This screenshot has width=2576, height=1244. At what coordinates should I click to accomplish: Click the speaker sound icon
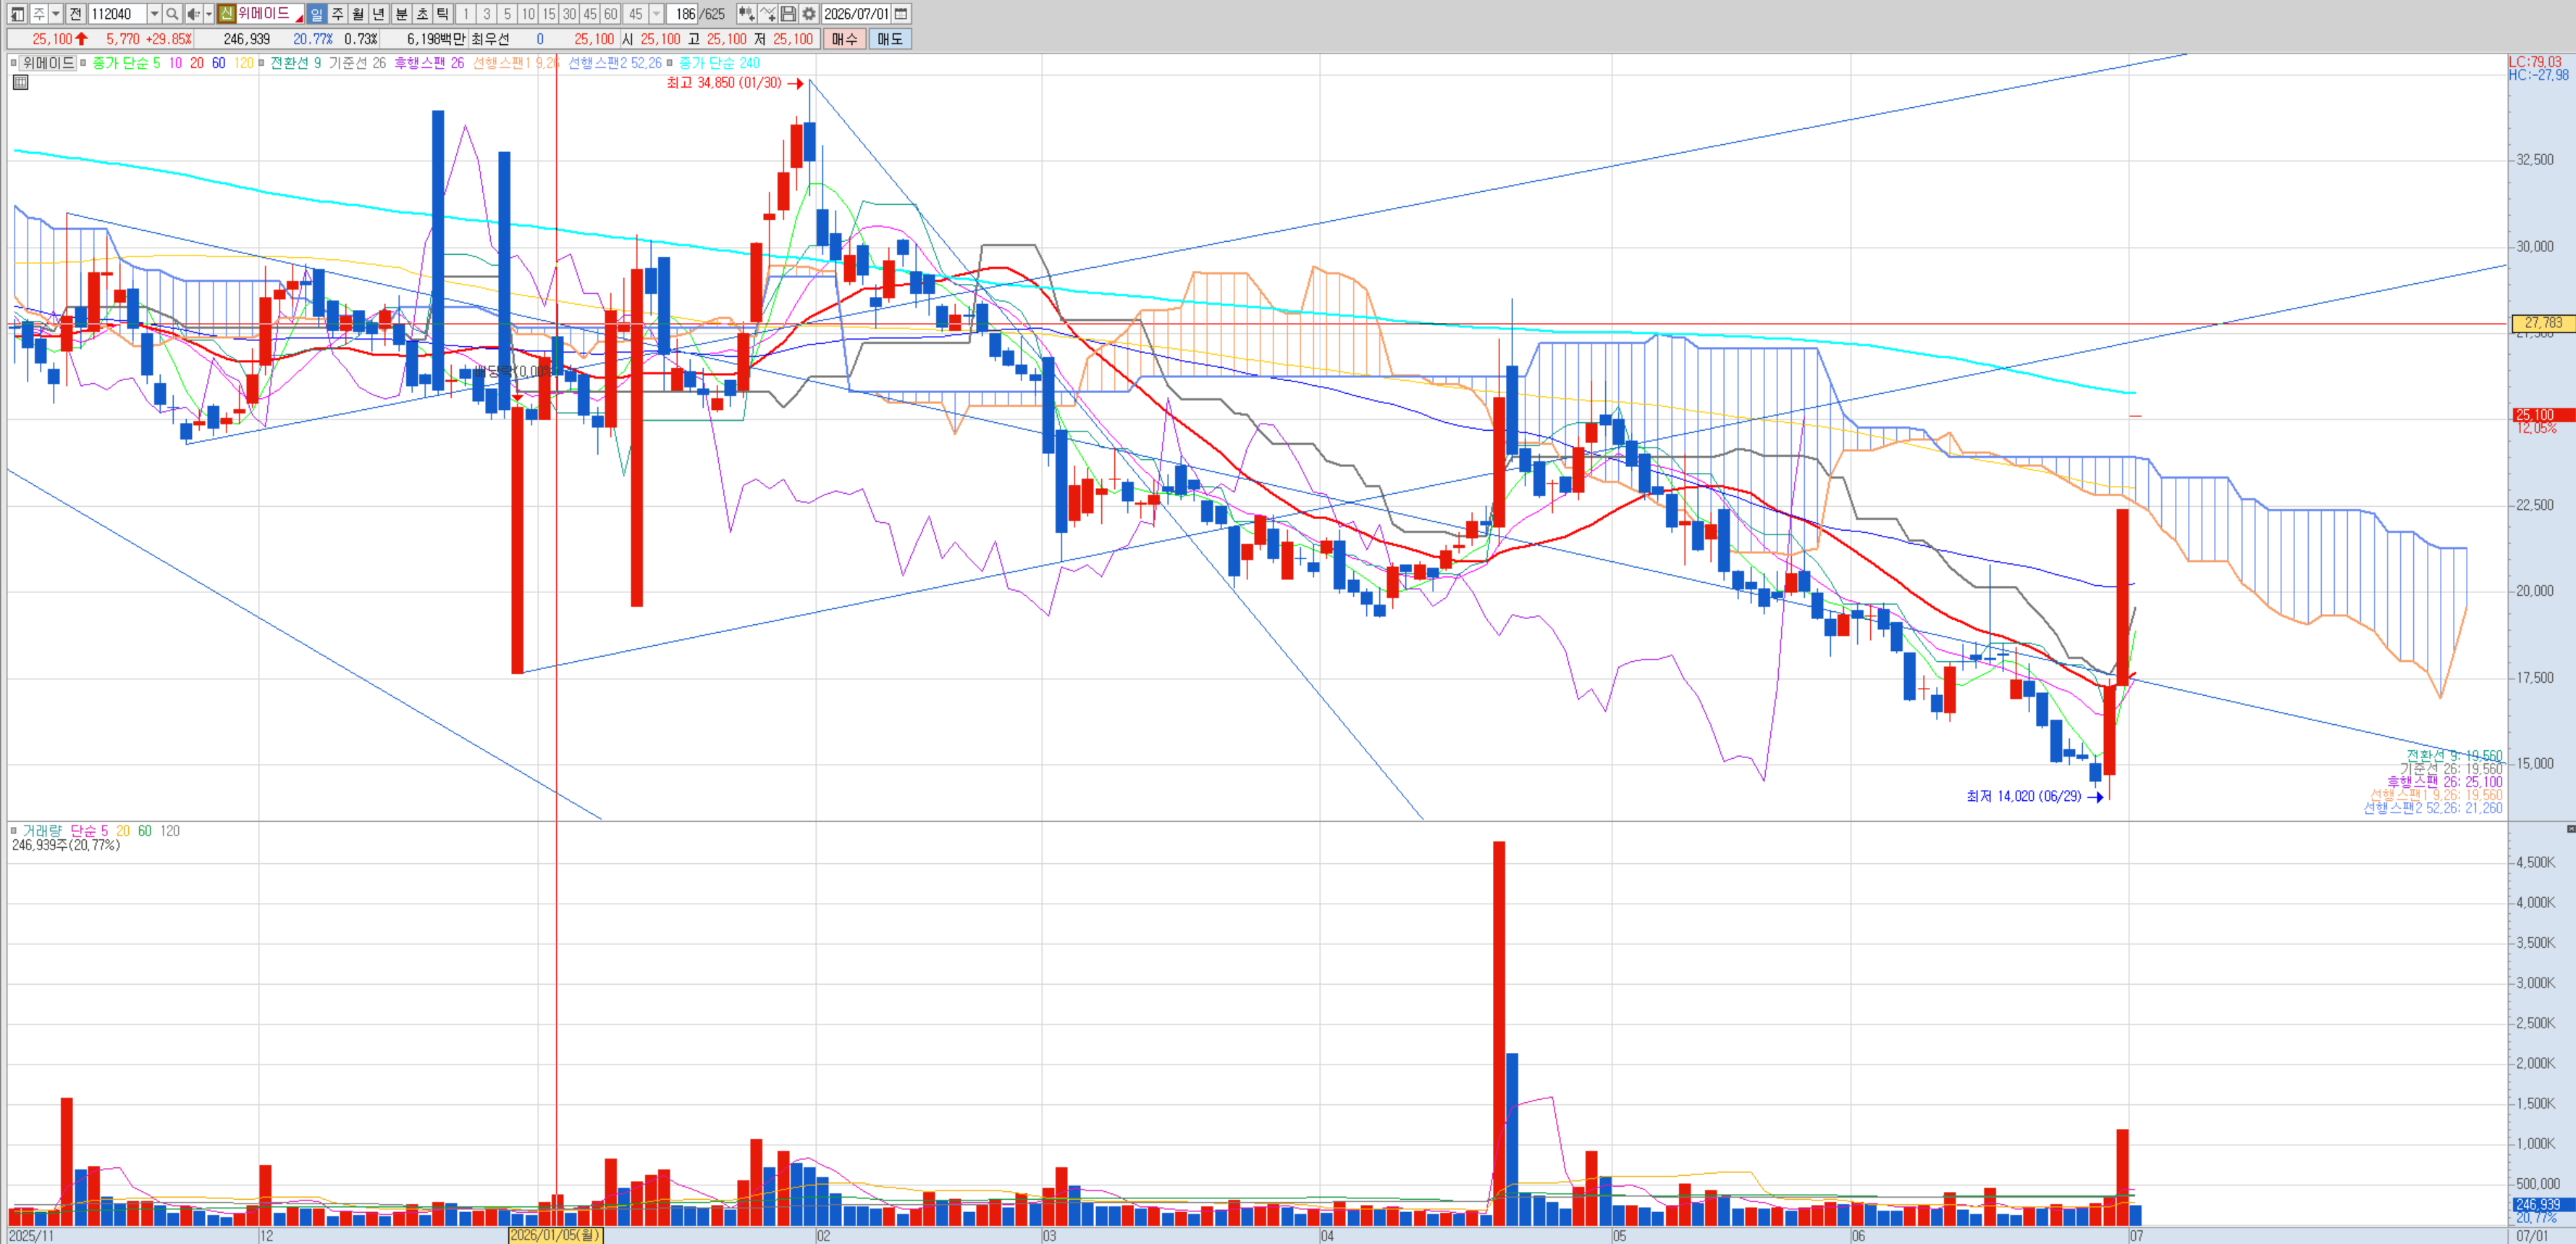(x=193, y=14)
